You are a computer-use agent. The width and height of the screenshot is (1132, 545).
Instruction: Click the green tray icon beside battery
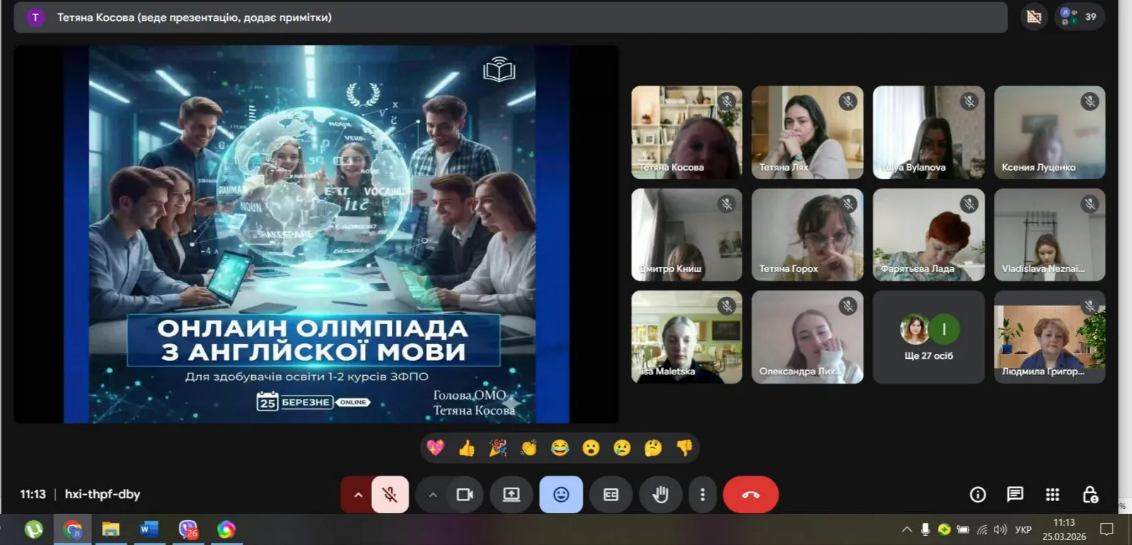point(944,529)
